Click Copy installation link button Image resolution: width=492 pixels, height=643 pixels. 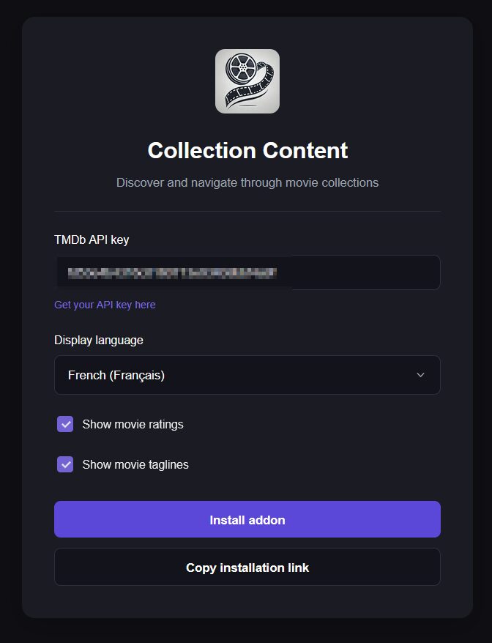(x=247, y=568)
